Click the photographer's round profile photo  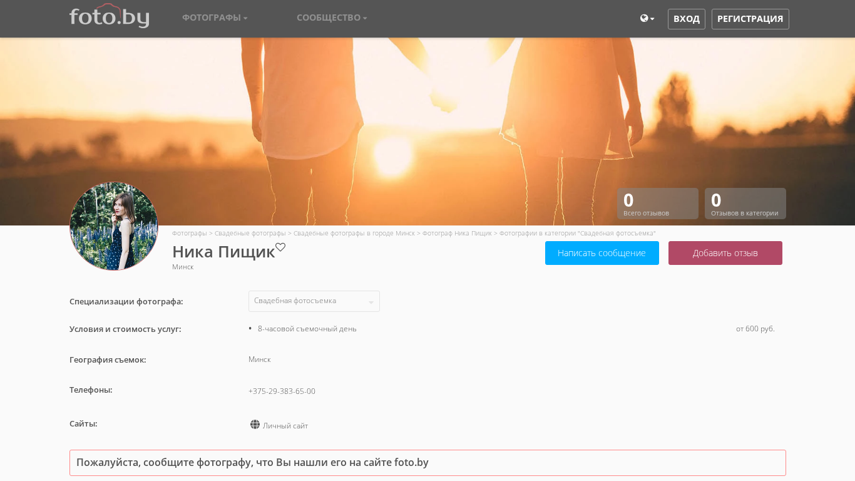[114, 226]
